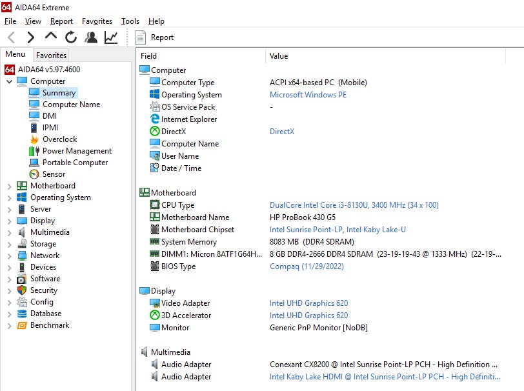Select the Sensor item in tree
524x391 pixels.
[x=54, y=174]
